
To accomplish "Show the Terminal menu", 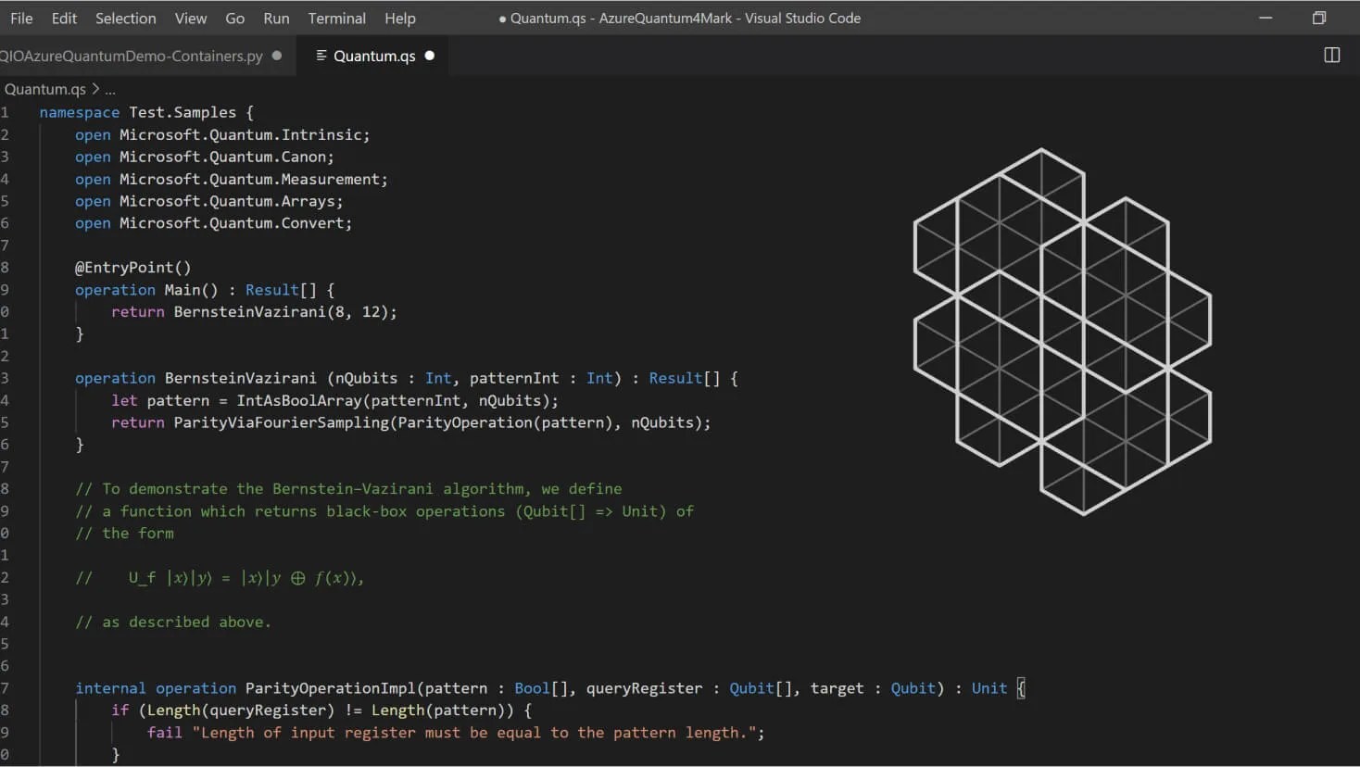I will point(336,19).
